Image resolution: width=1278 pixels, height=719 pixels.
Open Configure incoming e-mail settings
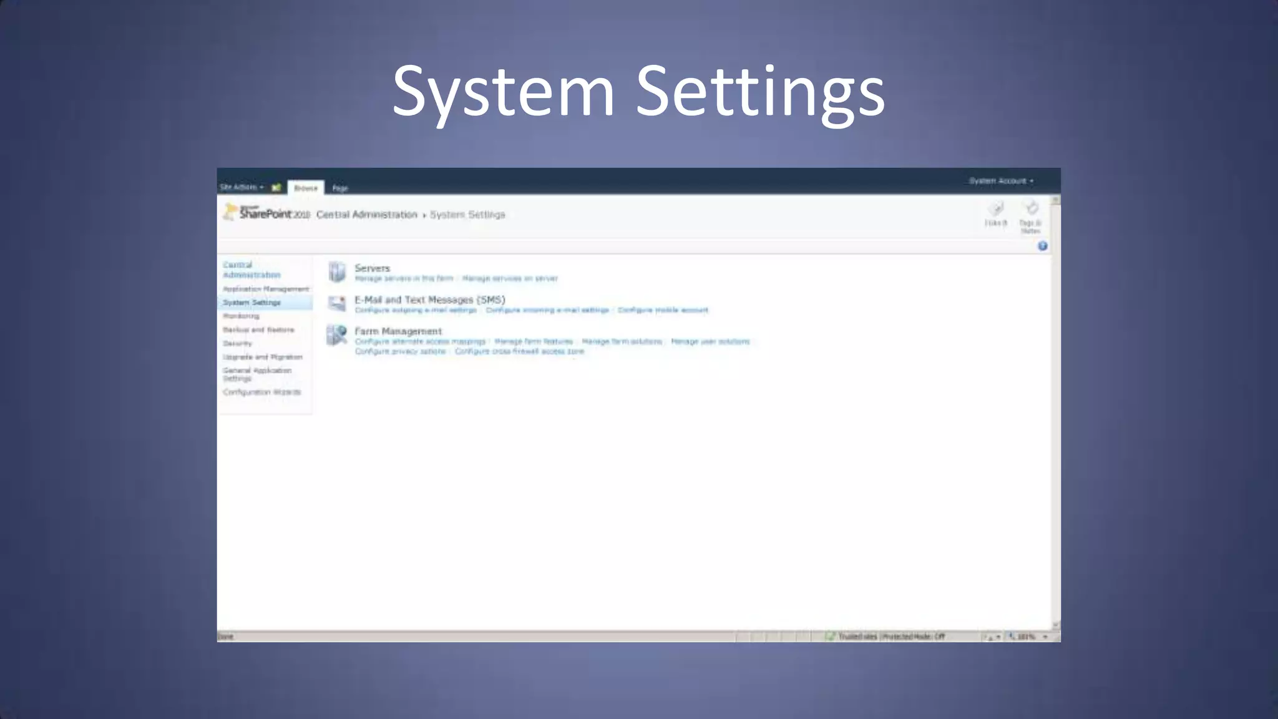[547, 310]
